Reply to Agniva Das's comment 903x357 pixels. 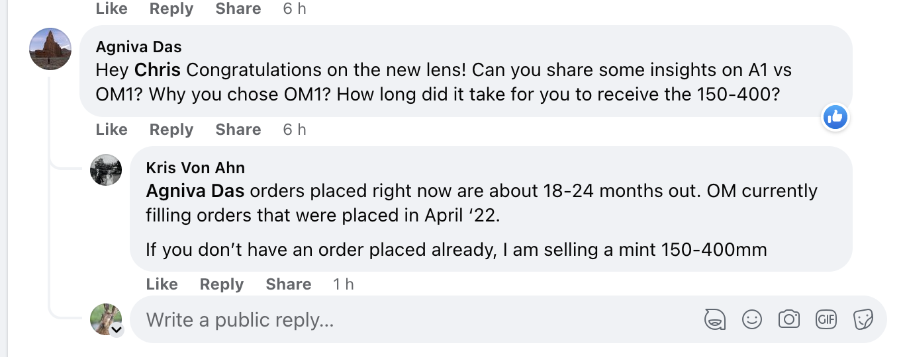[171, 130]
